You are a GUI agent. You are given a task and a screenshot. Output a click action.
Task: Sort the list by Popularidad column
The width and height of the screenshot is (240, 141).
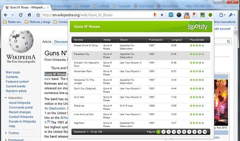[x=199, y=40]
